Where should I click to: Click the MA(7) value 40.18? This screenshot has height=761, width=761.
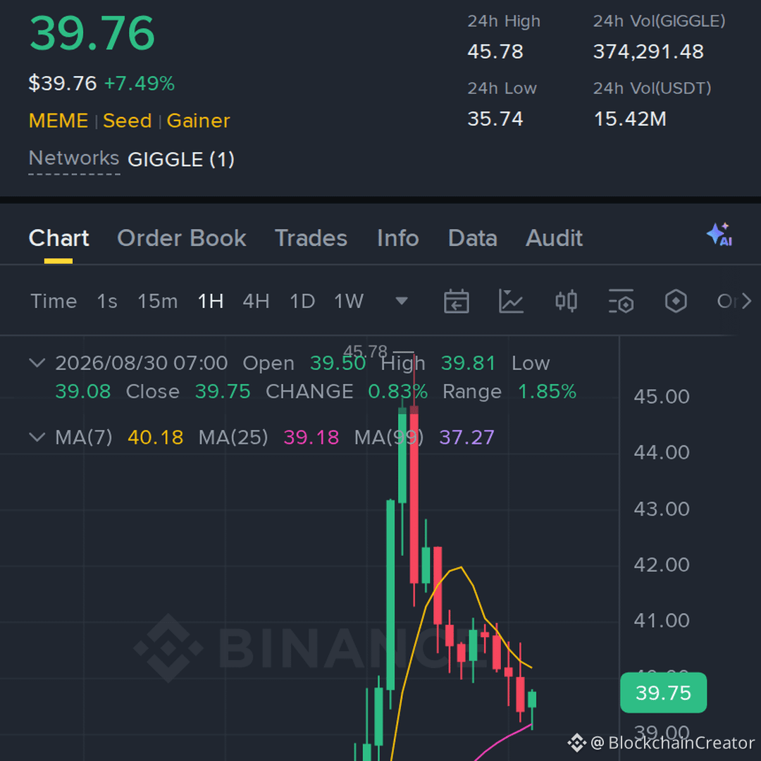point(155,438)
